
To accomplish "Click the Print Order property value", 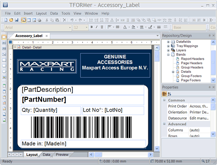I will [199, 106].
